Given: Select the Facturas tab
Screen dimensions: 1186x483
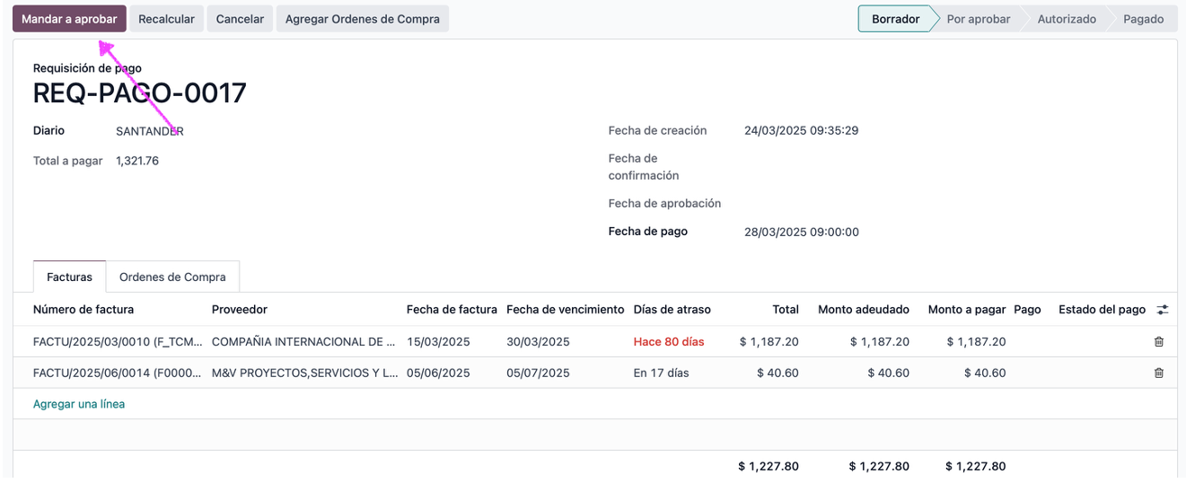Looking at the screenshot, I should pos(69,277).
